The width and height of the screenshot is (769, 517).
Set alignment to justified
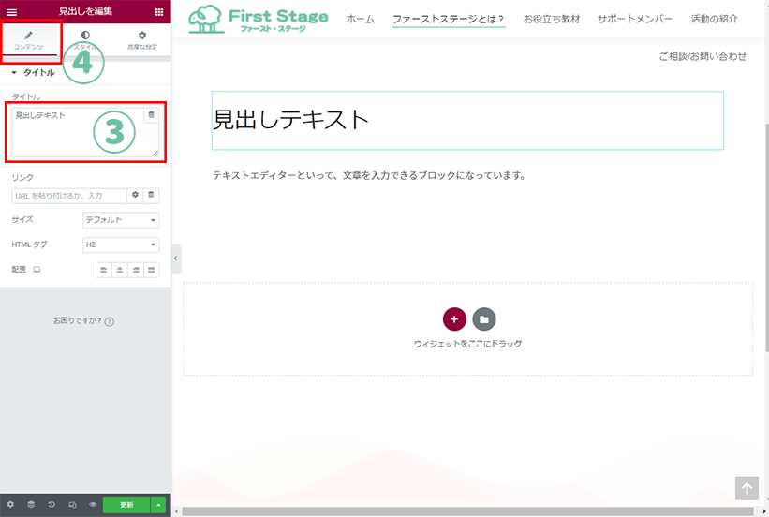pos(152,270)
